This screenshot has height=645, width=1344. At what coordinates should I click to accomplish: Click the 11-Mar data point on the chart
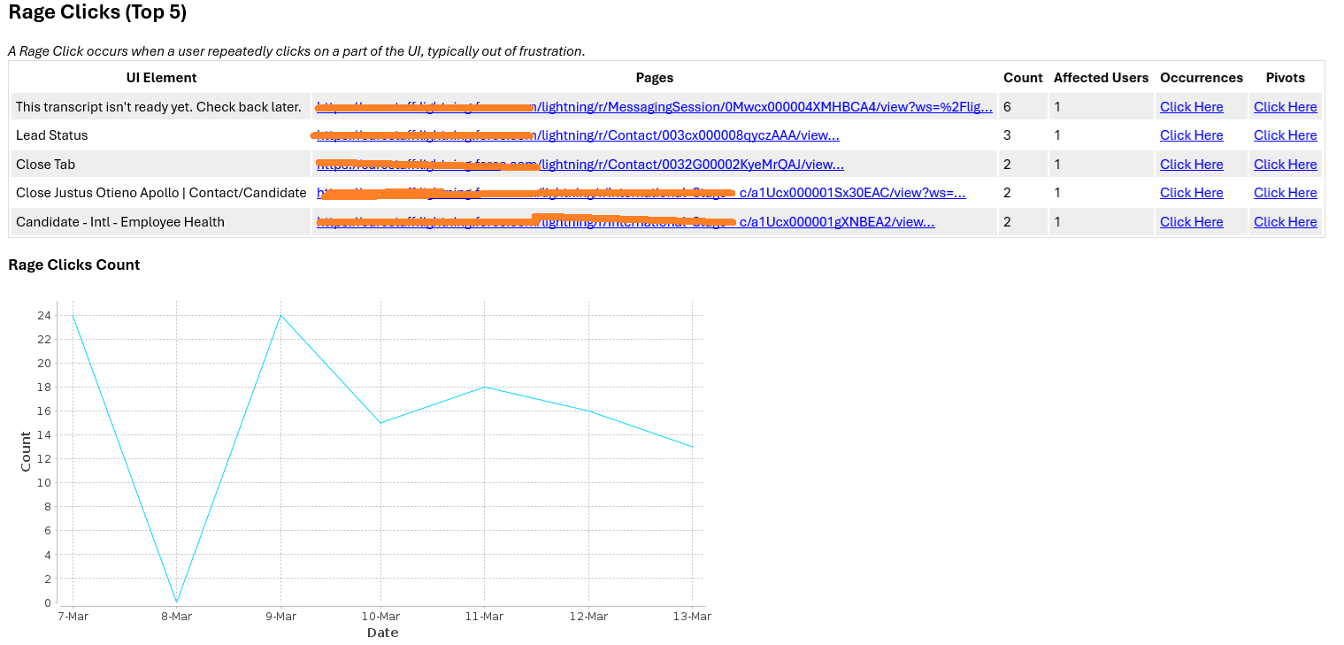tap(484, 388)
